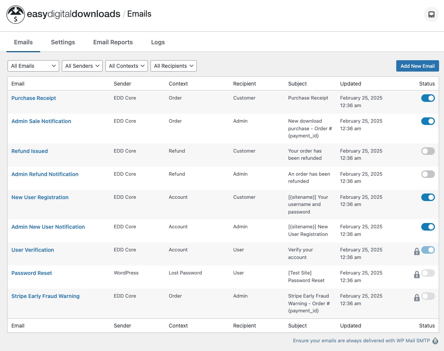444x351 pixels.
Task: Open the notifications inbox icon
Action: (x=431, y=14)
